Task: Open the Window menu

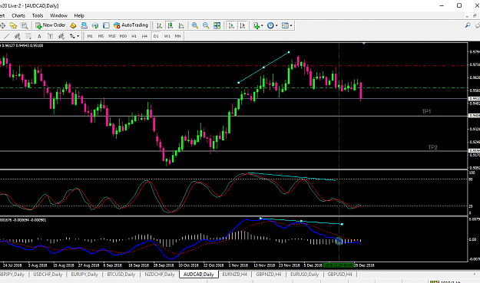Action: [58, 15]
